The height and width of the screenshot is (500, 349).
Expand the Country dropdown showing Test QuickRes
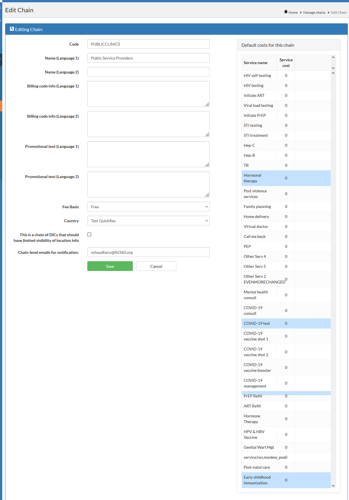coord(148,221)
